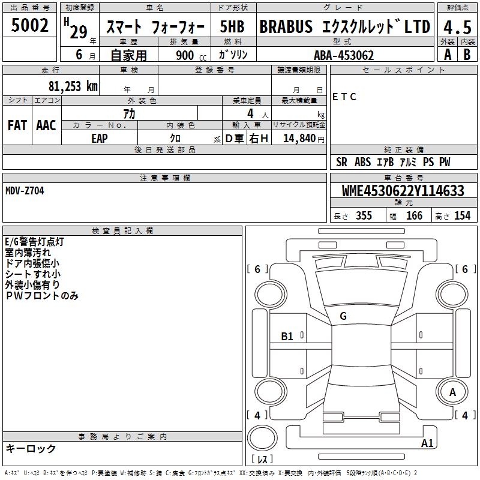
Task: Click the lot number 5002
Action: pyautogui.click(x=30, y=26)
